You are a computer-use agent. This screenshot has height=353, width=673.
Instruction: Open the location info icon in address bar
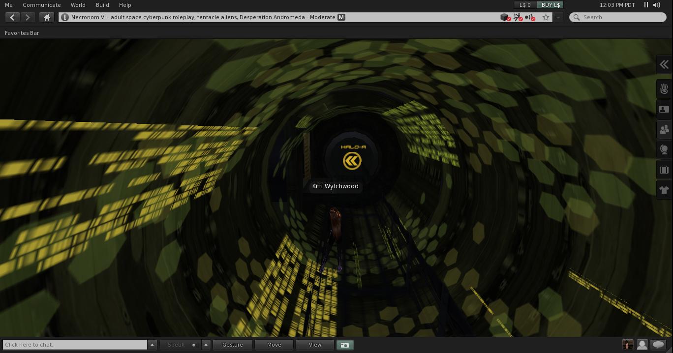point(64,17)
